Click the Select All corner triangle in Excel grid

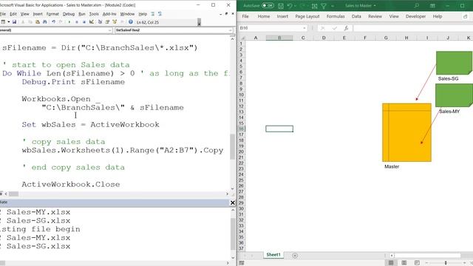(242, 38)
